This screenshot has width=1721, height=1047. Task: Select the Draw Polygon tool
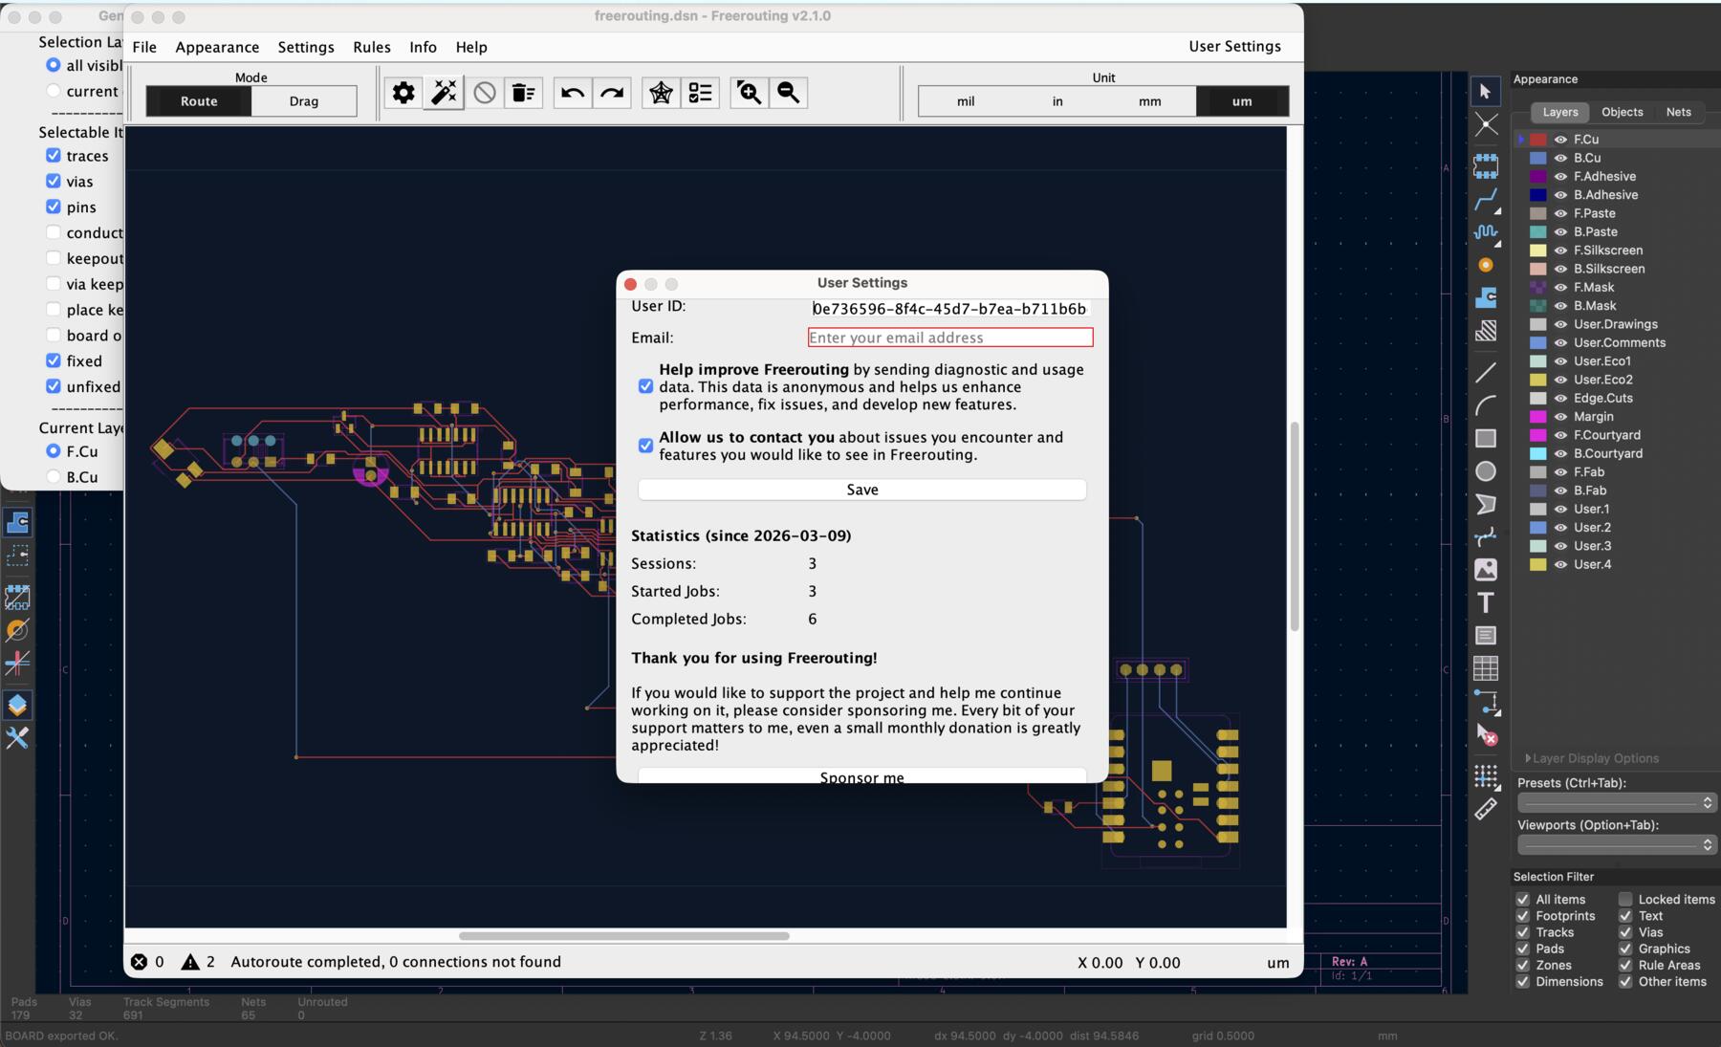(1485, 504)
